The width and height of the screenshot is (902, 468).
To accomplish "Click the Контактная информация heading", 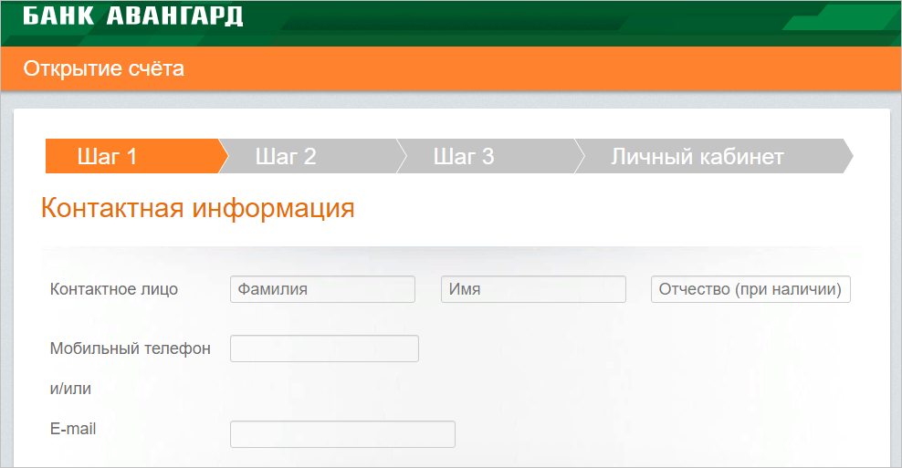I will 198,208.
